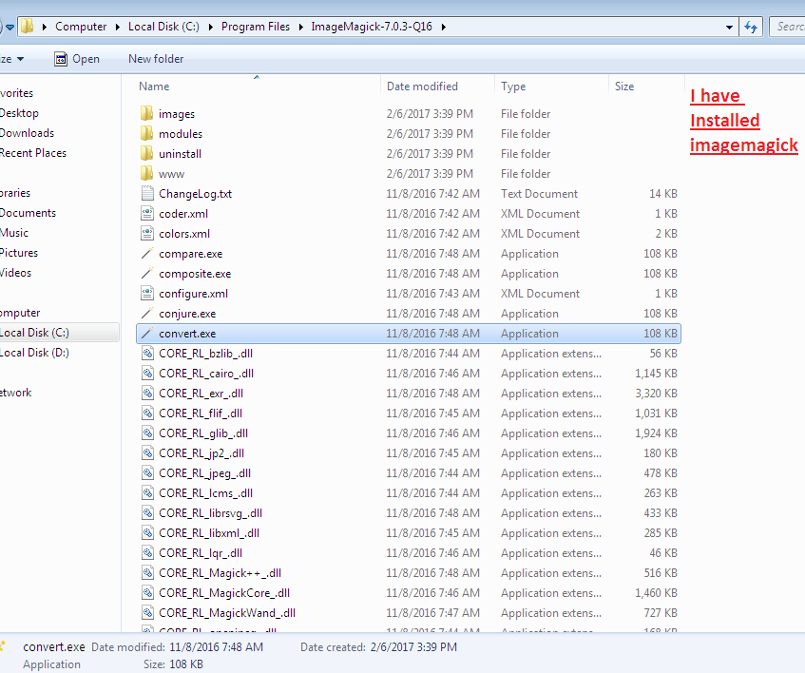The image size is (805, 673).
Task: Expand the arrow after Program Files breadcrumb
Action: (300, 27)
